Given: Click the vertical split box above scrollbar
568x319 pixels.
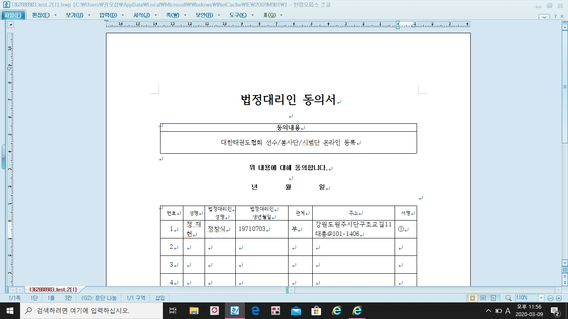Looking at the screenshot, I should [565, 22].
